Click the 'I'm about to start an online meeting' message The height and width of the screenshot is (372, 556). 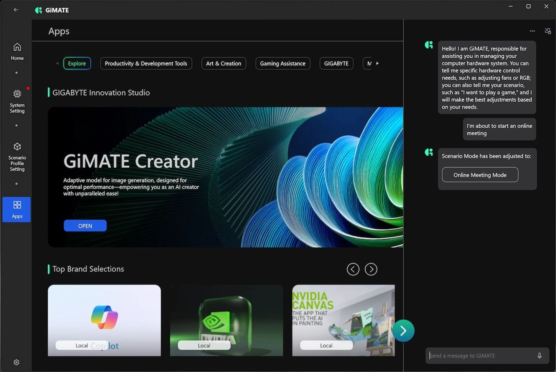tap(499, 129)
